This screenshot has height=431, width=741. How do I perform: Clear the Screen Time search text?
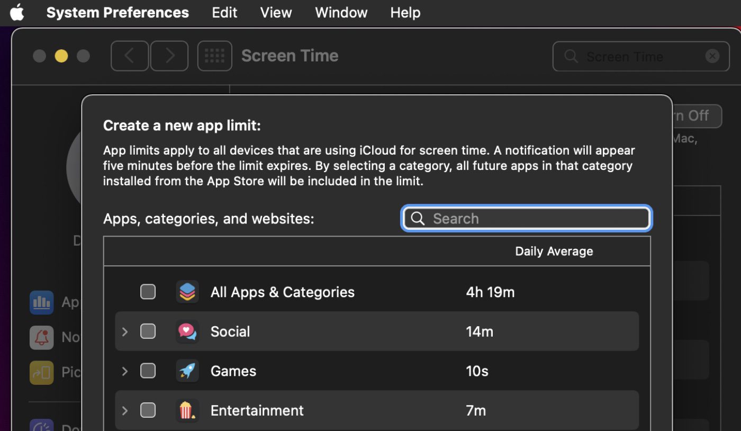pos(712,56)
